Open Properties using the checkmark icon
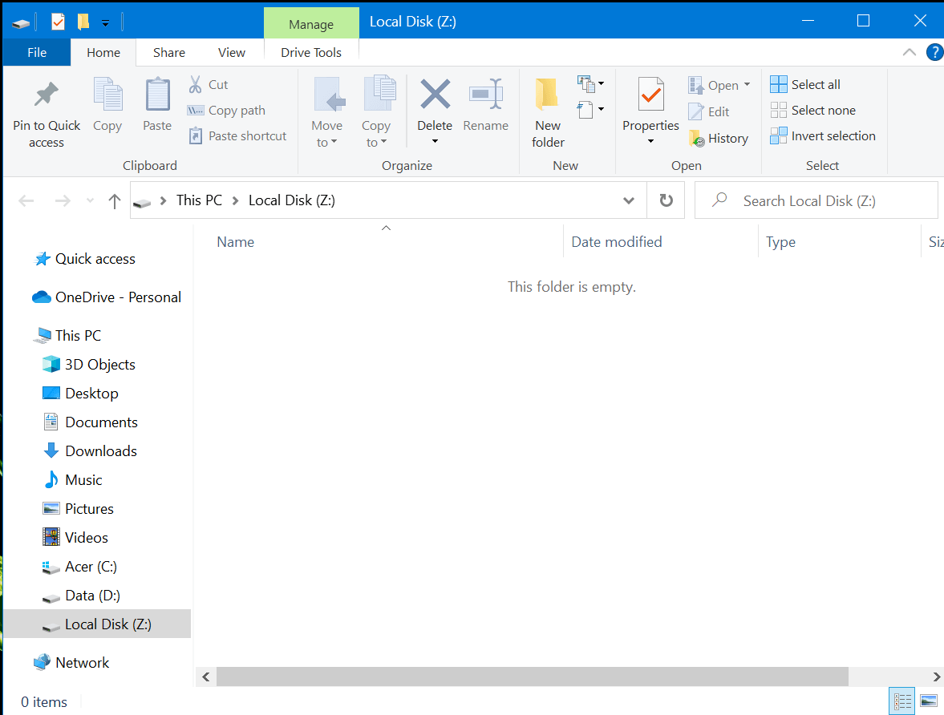The width and height of the screenshot is (944, 715). point(650,96)
